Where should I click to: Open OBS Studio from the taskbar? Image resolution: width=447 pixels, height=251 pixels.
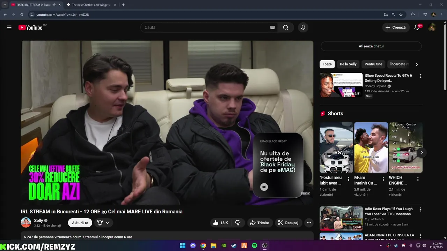point(265,245)
